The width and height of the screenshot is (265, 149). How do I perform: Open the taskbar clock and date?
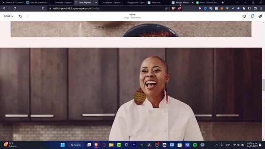[252, 145]
